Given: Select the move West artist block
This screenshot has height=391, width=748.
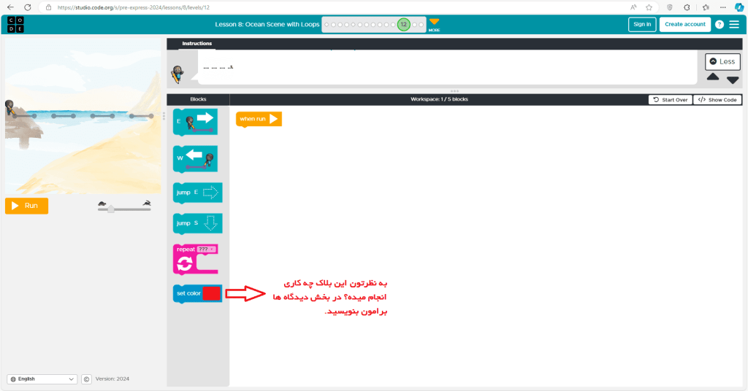Looking at the screenshot, I should 196,158.
